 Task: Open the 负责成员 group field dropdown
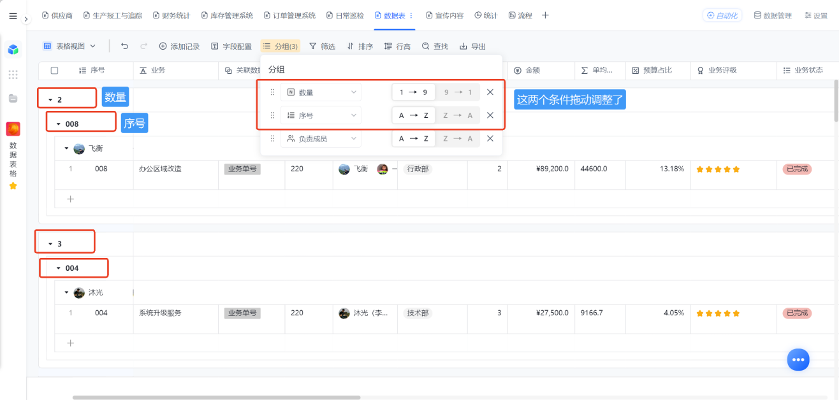[x=321, y=138]
